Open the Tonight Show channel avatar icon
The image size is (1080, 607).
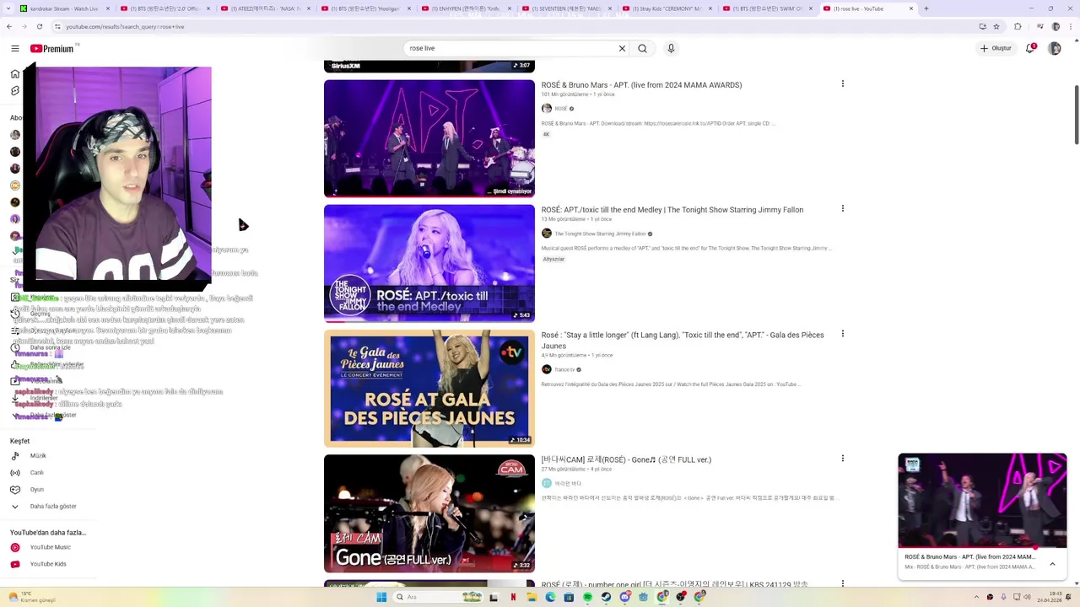[x=547, y=234]
